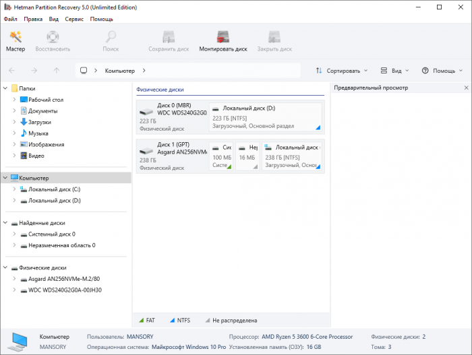Select Диск 0 WDC physical disk
The height and width of the screenshot is (355, 472).
(172, 117)
